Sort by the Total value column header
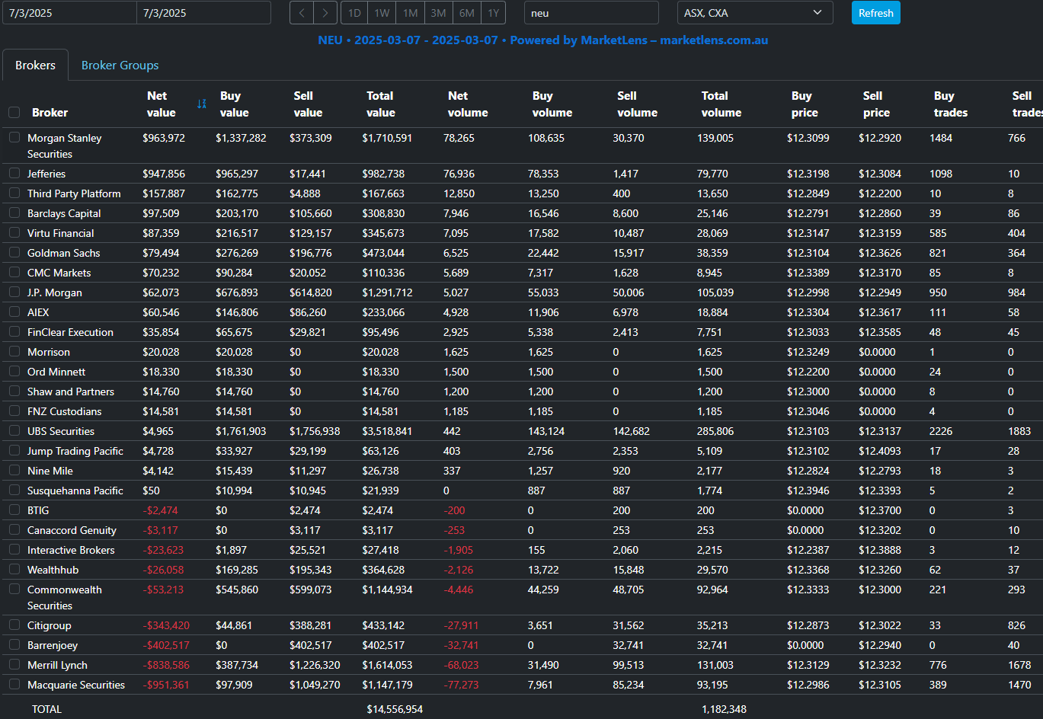Viewport: 1043px width, 719px height. coord(380,104)
